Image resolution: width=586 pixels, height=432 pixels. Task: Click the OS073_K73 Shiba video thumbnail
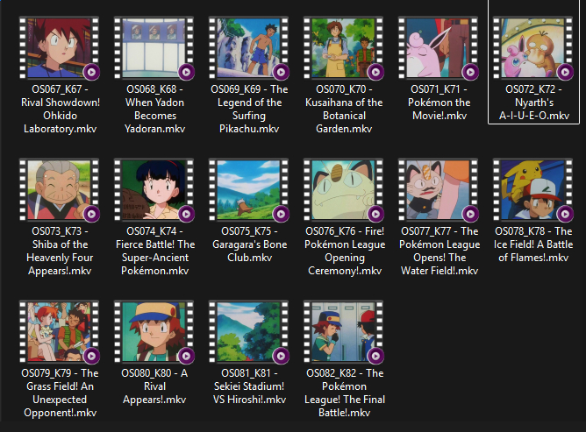(60, 189)
